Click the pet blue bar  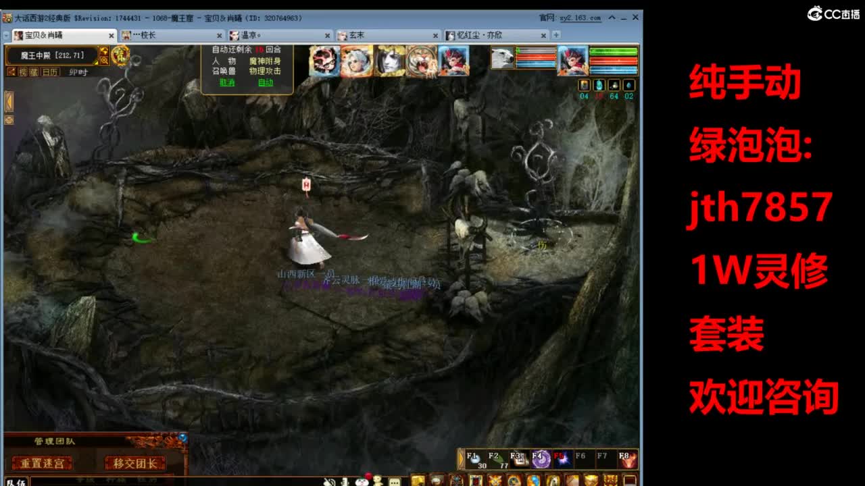coord(536,64)
